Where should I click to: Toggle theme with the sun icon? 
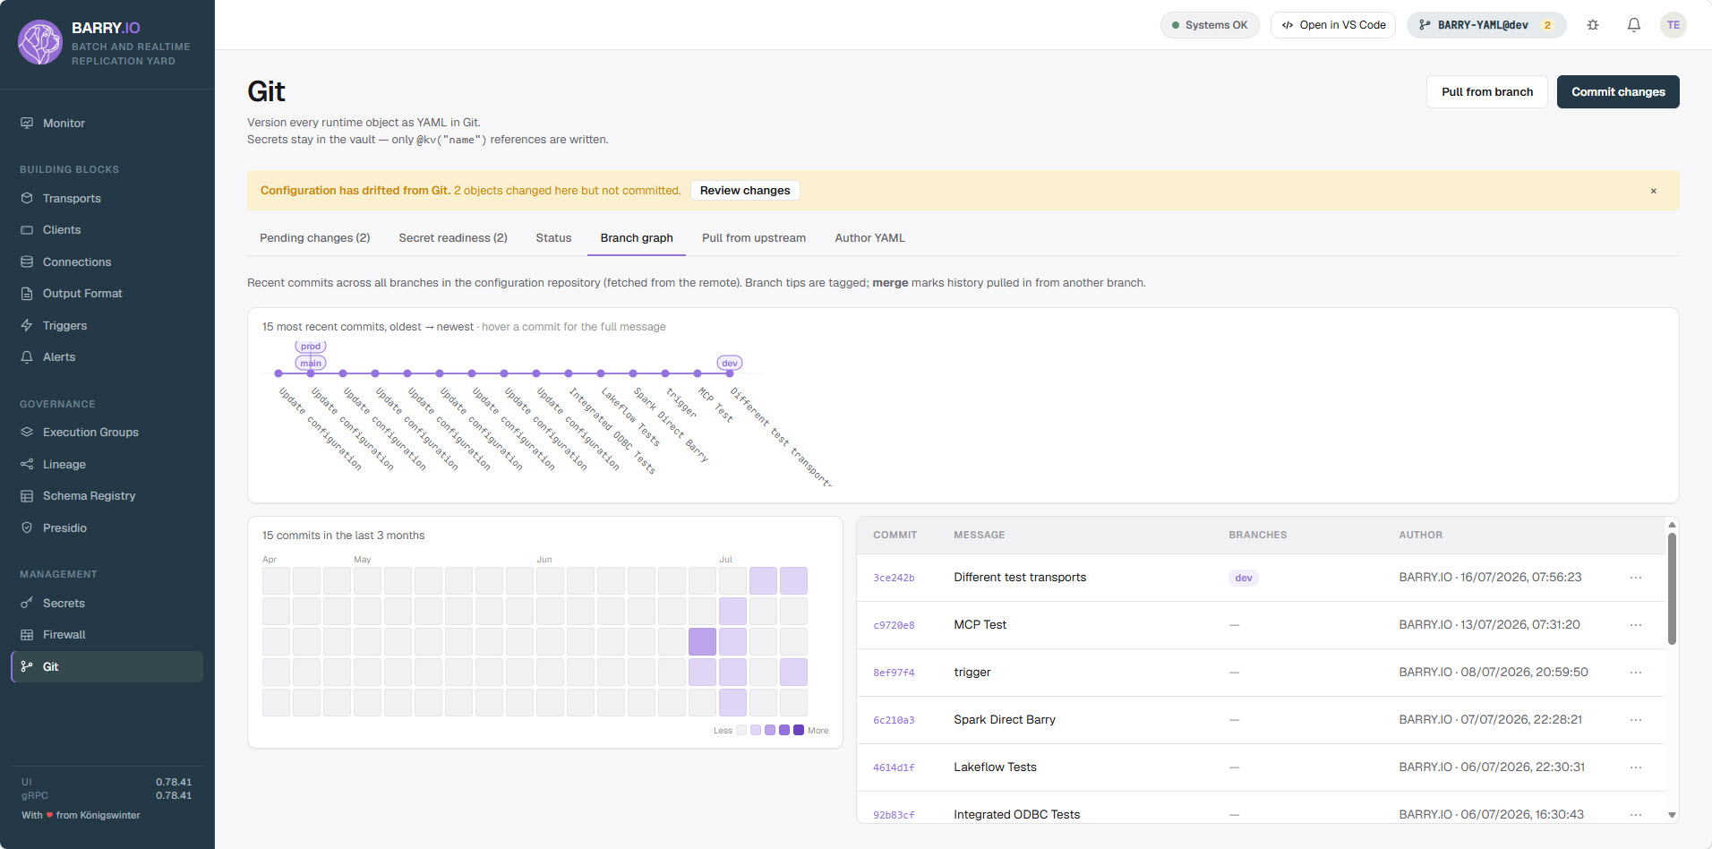1593,25
